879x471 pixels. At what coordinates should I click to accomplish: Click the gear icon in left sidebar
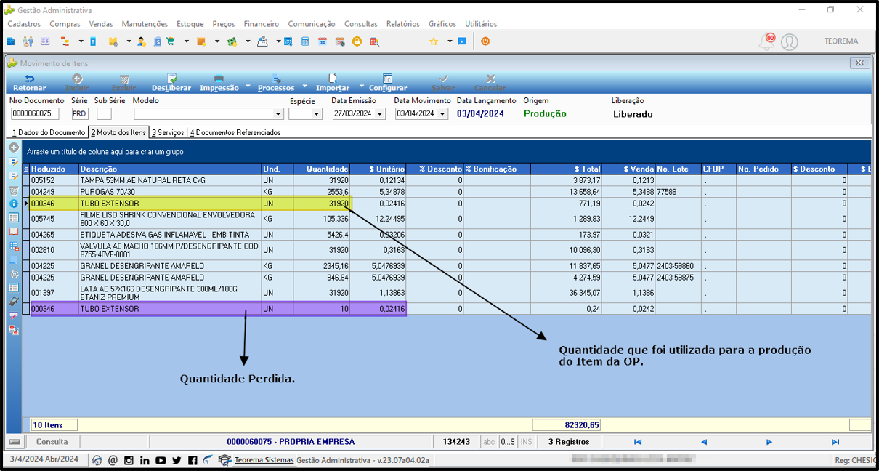point(14,274)
